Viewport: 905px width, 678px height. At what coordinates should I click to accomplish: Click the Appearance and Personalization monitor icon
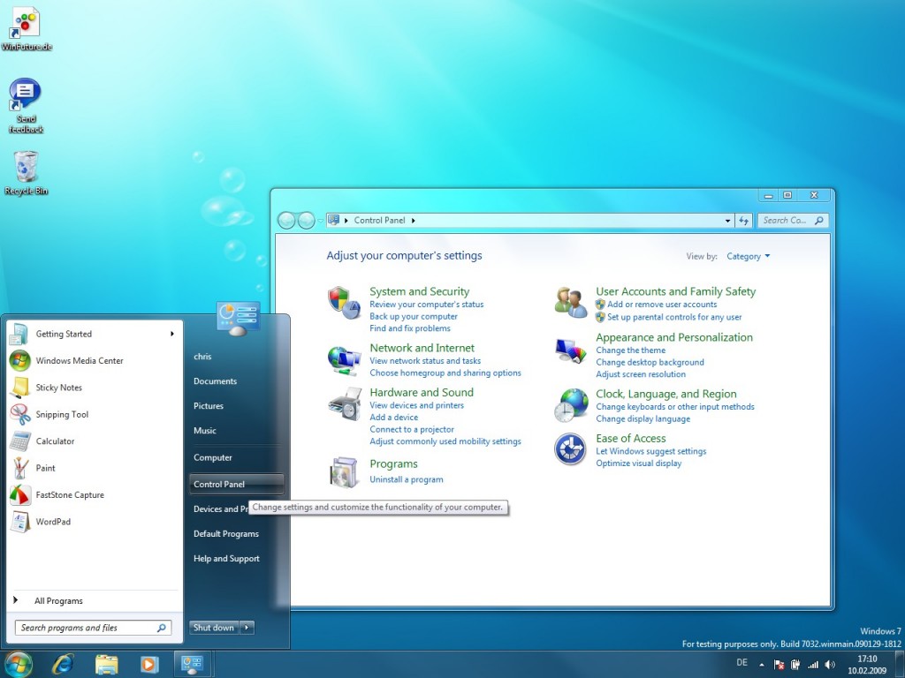(x=571, y=350)
